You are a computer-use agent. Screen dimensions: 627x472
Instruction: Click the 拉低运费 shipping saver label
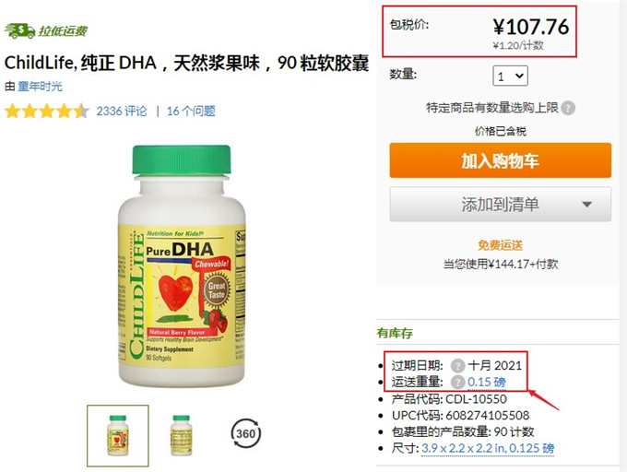(63, 30)
